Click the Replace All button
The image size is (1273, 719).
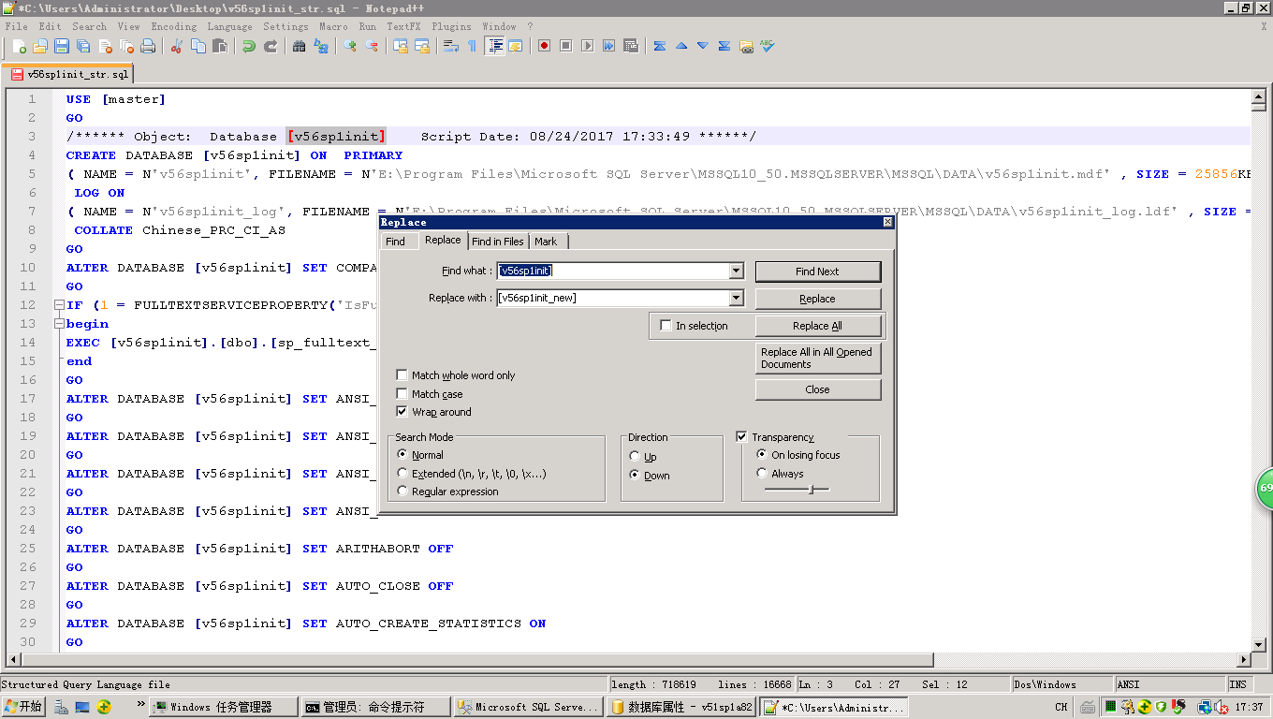click(x=817, y=326)
